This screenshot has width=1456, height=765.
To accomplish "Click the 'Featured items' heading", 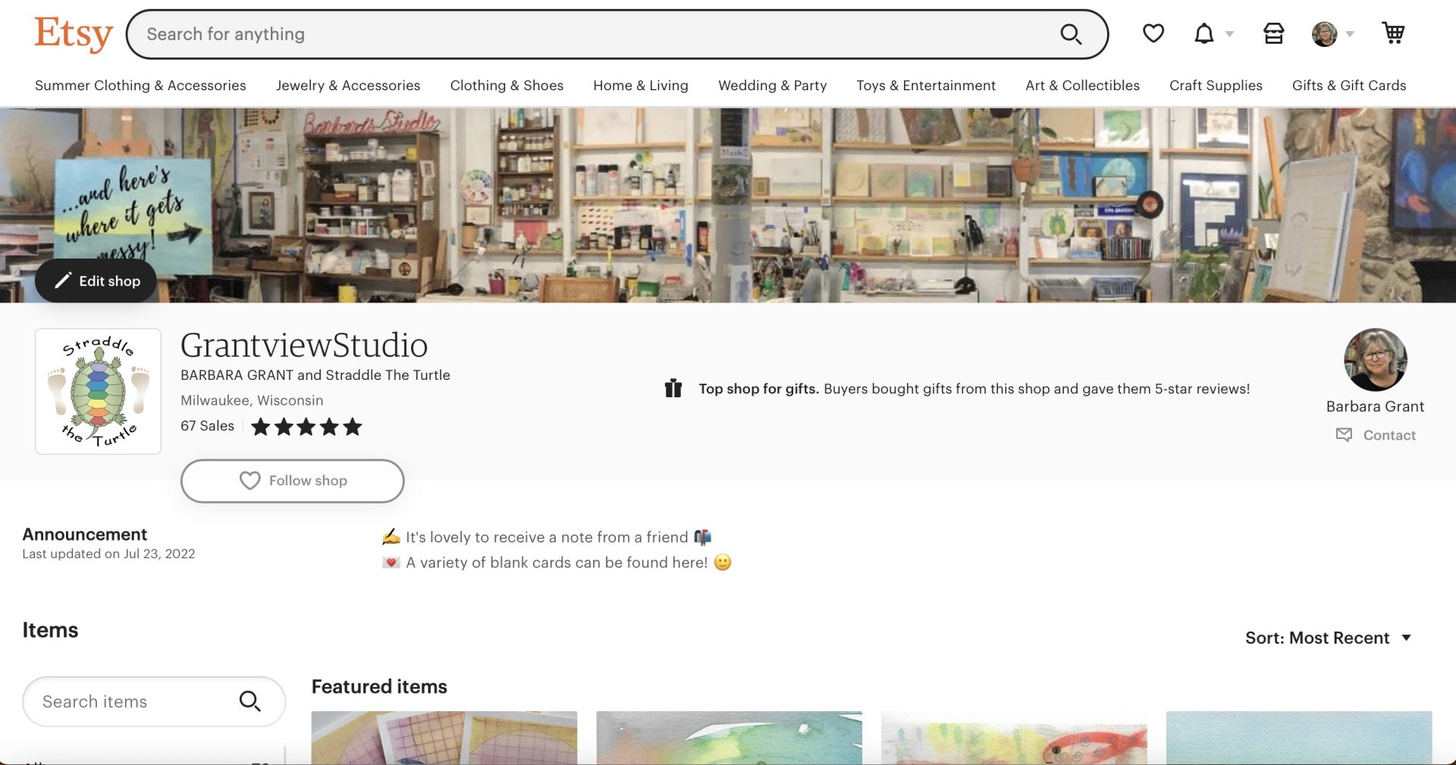I will pos(379,687).
